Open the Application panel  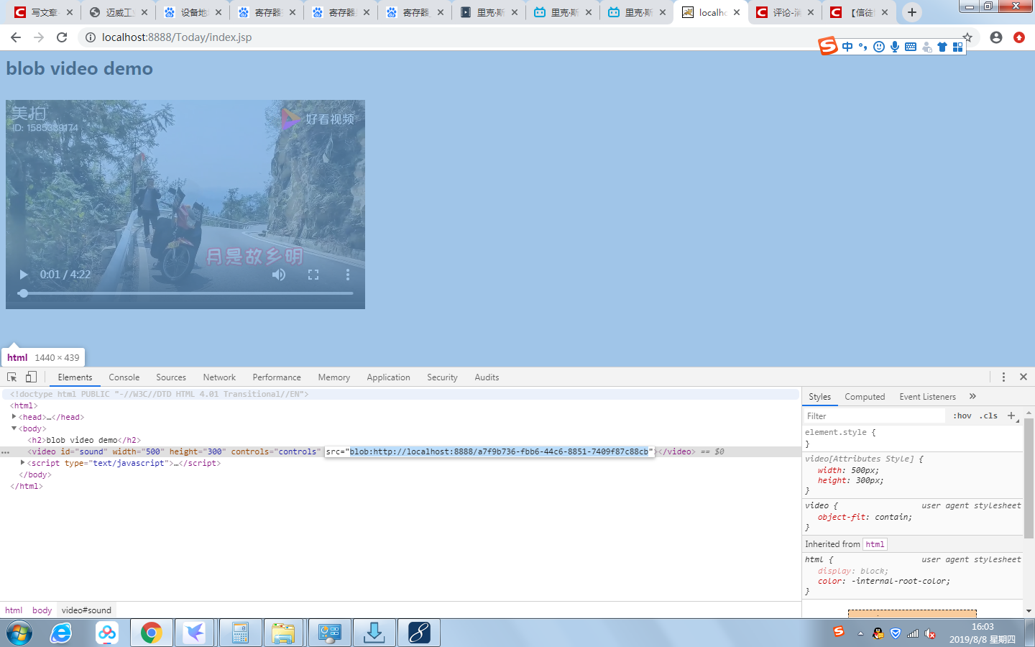click(388, 377)
